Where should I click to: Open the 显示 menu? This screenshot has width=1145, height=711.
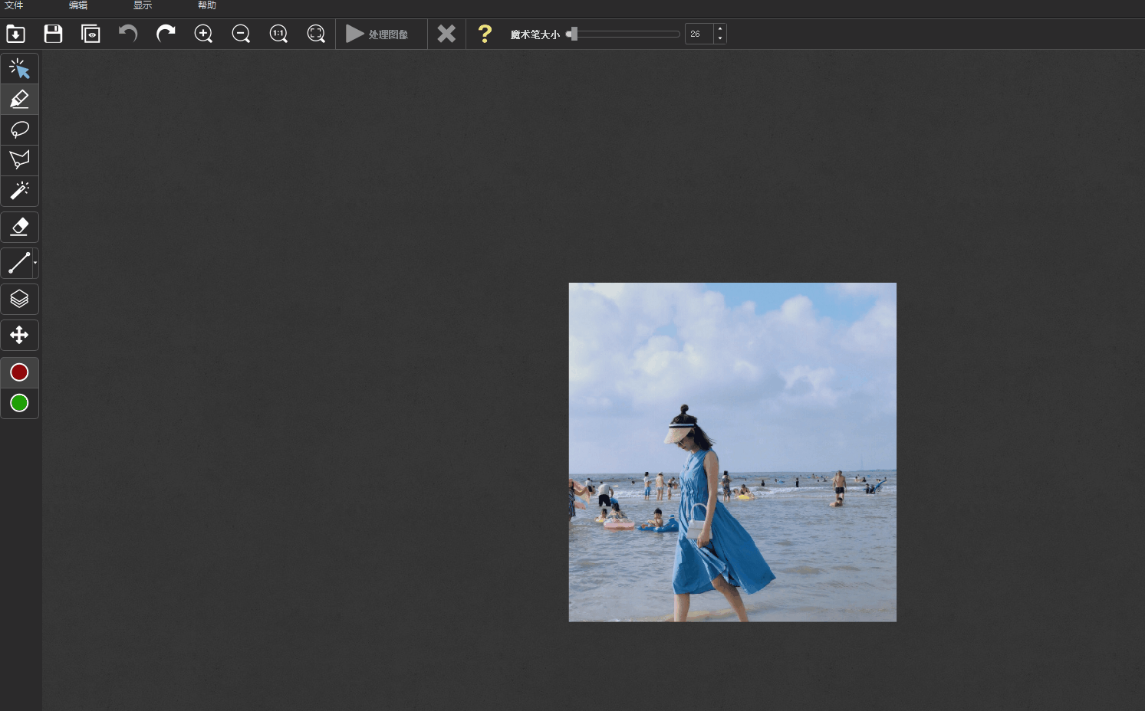[143, 5]
